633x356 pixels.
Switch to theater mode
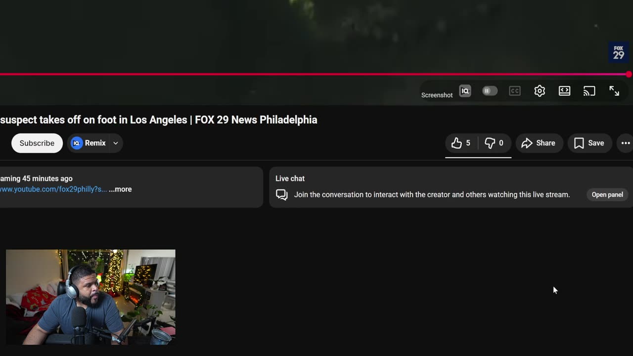tap(564, 91)
